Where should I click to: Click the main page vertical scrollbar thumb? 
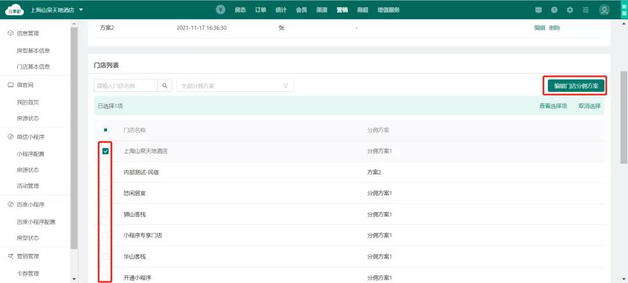click(x=623, y=117)
